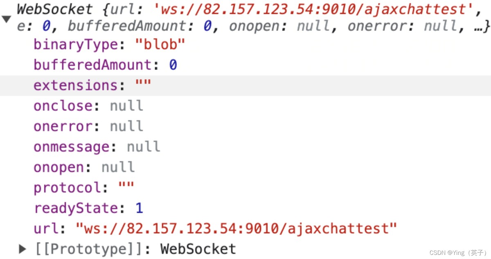Screen dimensions: 491x259
Task: Click the onmessage null value
Action: coord(143,147)
